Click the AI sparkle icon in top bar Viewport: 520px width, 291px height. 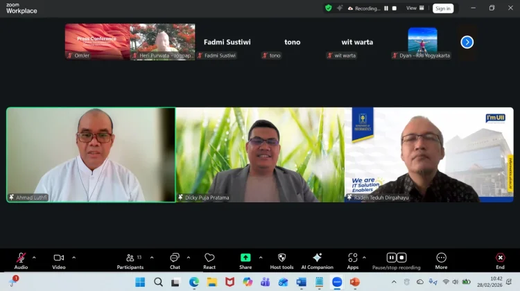[340, 8]
